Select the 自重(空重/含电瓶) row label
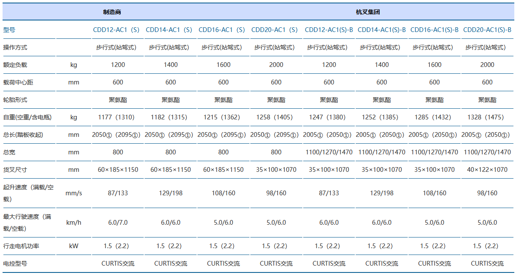 (x=27, y=117)
